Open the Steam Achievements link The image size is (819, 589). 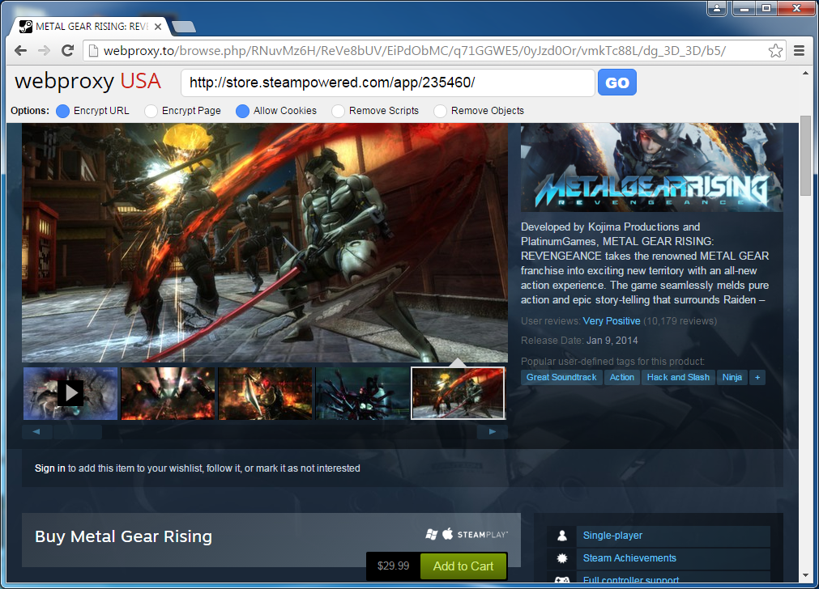629,557
